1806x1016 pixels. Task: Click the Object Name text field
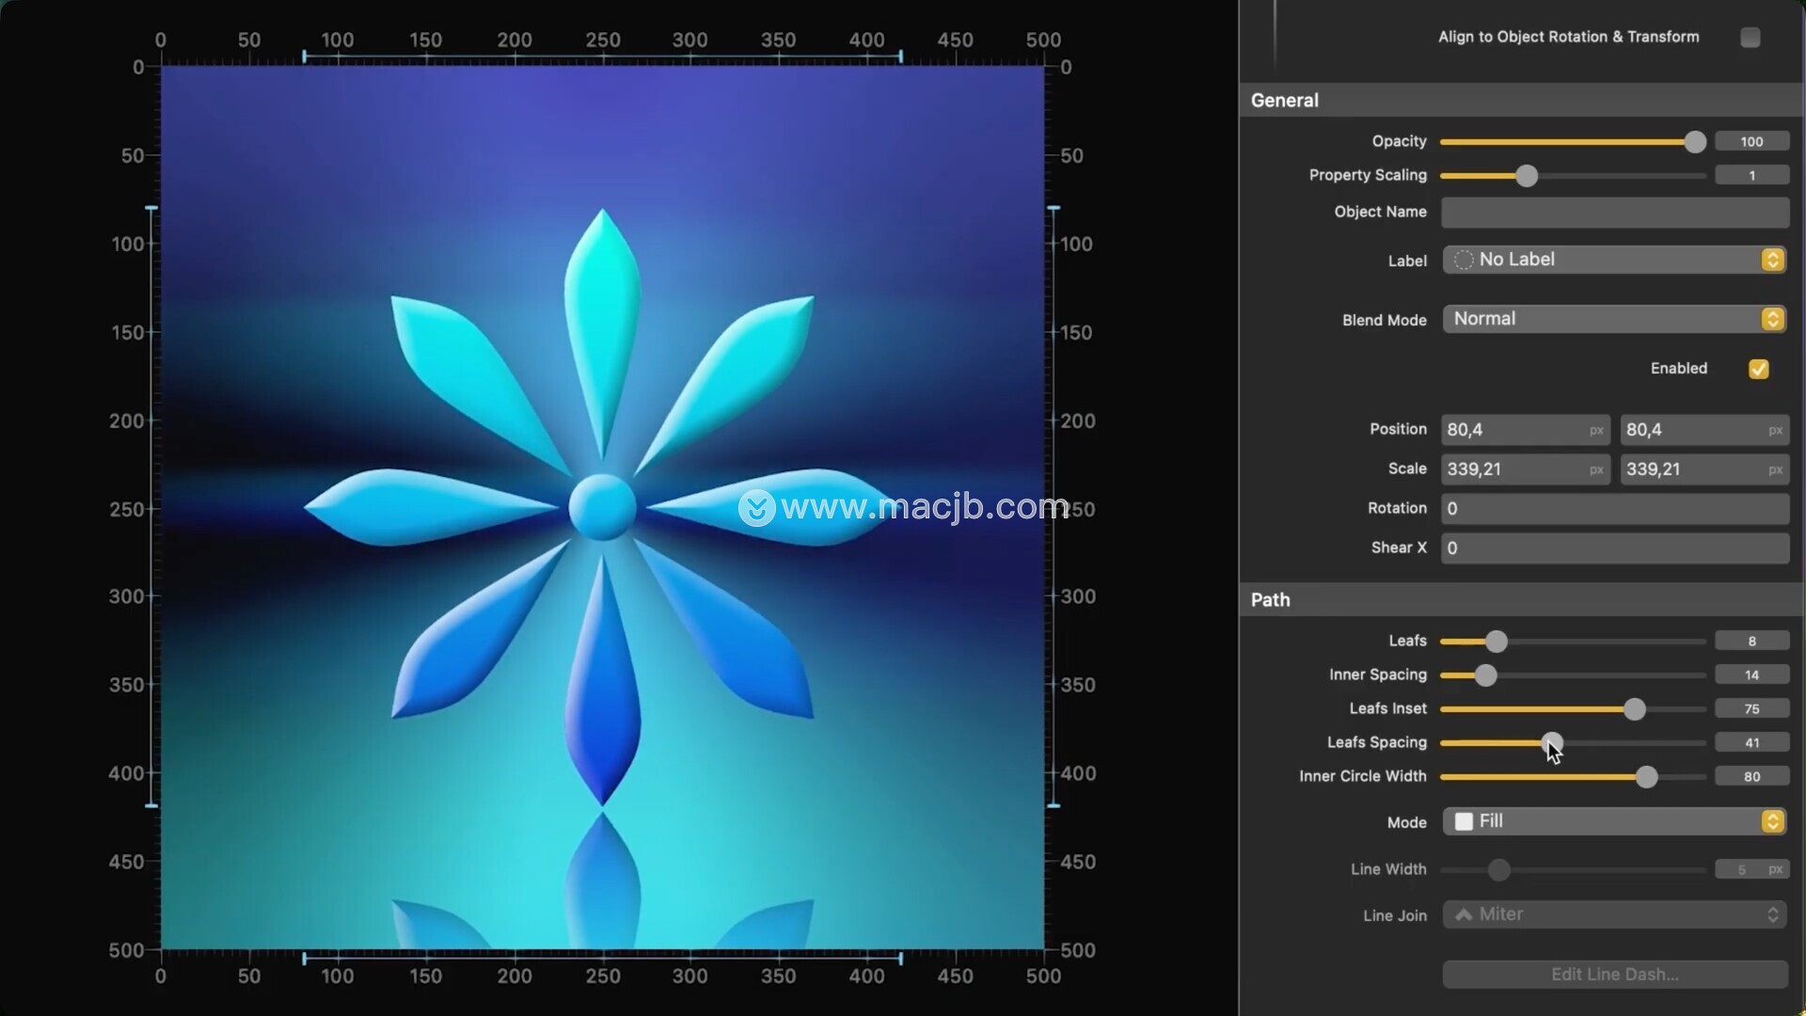[1614, 213]
